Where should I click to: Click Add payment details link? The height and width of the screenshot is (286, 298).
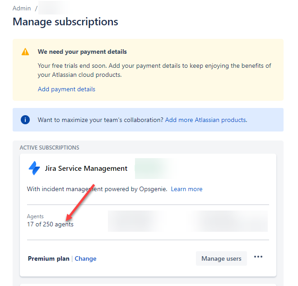66,89
